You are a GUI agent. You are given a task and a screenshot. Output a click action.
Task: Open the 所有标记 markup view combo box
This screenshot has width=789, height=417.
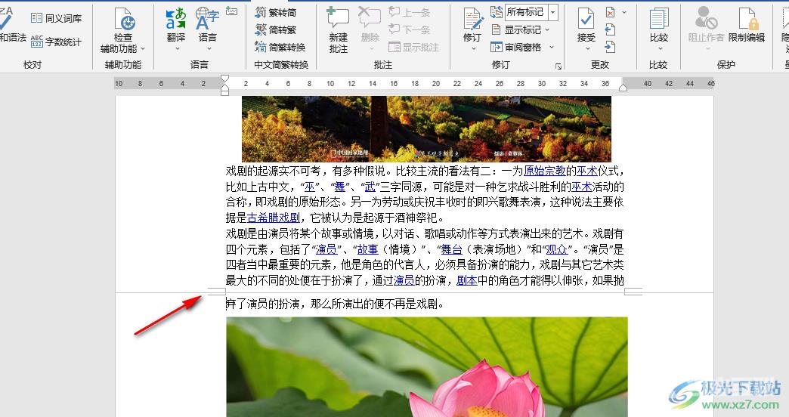pos(532,12)
